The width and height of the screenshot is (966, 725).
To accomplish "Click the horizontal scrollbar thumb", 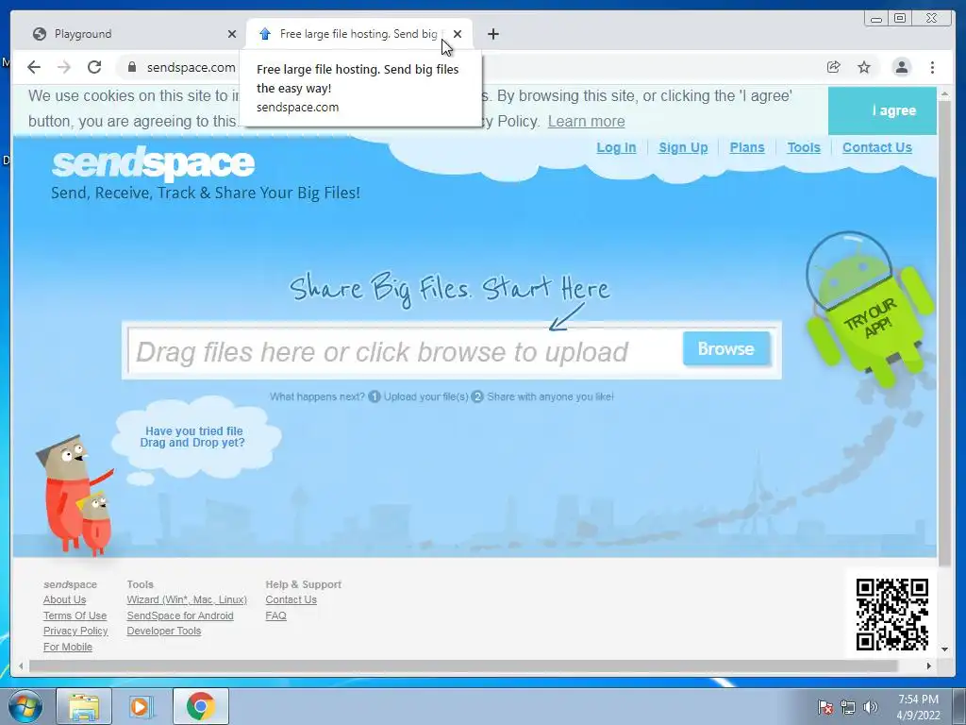I will click(x=462, y=666).
